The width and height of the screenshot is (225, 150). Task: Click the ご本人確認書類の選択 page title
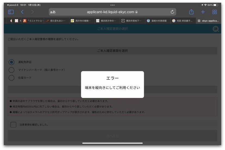click(112, 29)
